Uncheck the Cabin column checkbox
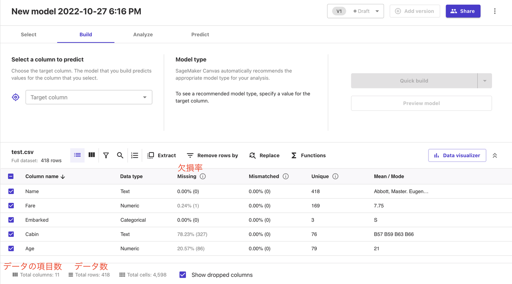The height and width of the screenshot is (284, 512). pos(11,234)
